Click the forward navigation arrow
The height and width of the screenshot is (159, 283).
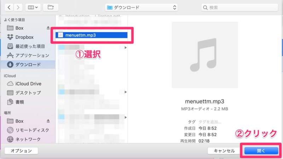[18, 7]
